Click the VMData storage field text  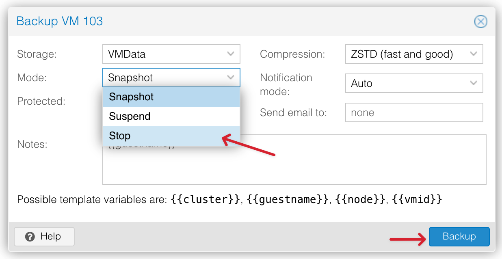127,54
